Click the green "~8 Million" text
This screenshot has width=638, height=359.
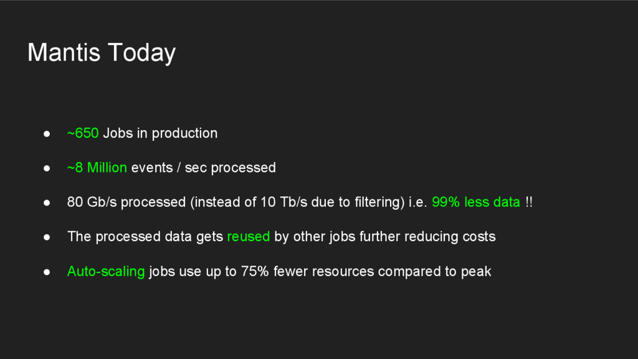coord(97,168)
